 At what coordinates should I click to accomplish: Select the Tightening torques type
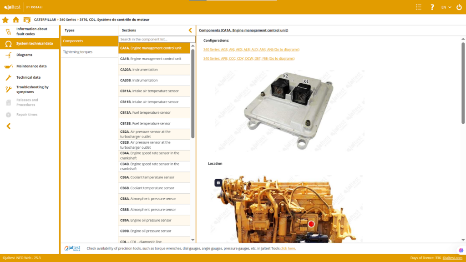[78, 52]
